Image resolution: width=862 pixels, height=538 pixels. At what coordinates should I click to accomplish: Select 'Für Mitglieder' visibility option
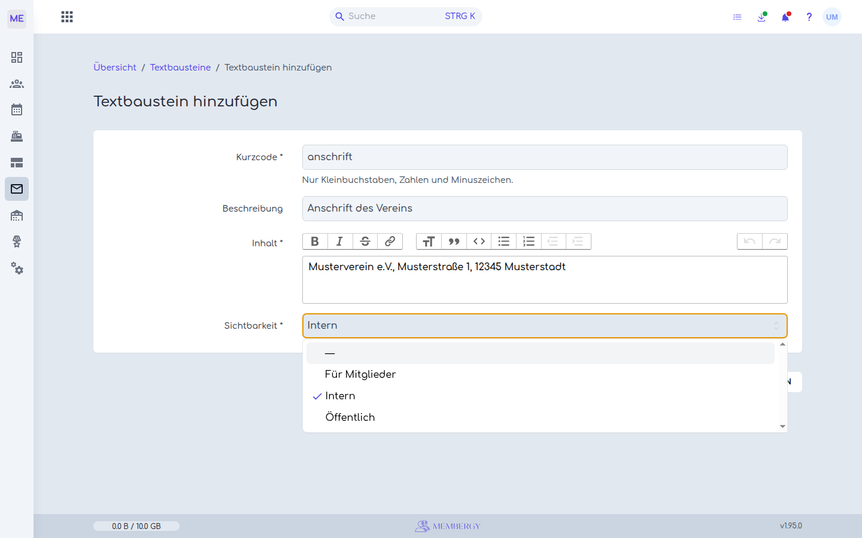point(541,375)
